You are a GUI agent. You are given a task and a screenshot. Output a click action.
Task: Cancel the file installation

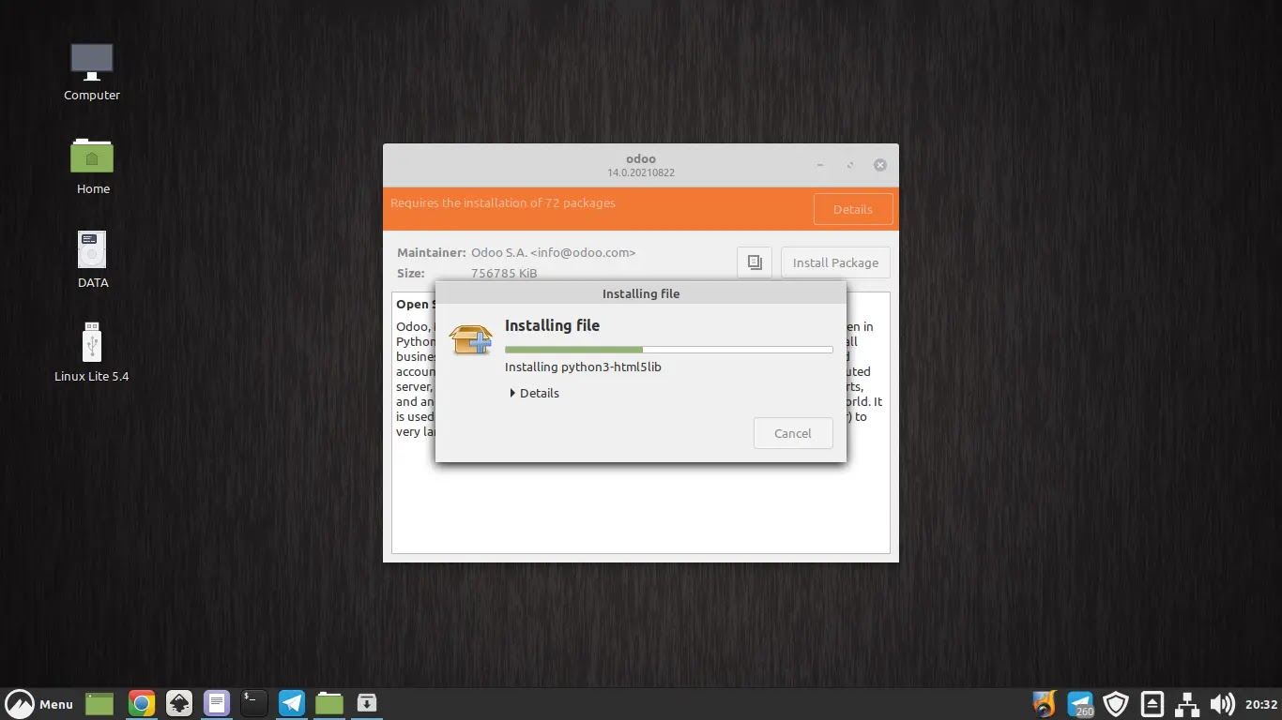pos(793,433)
